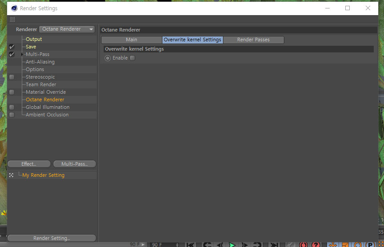Click the Effect... button
Image resolution: width=384 pixels, height=247 pixels.
coord(29,164)
